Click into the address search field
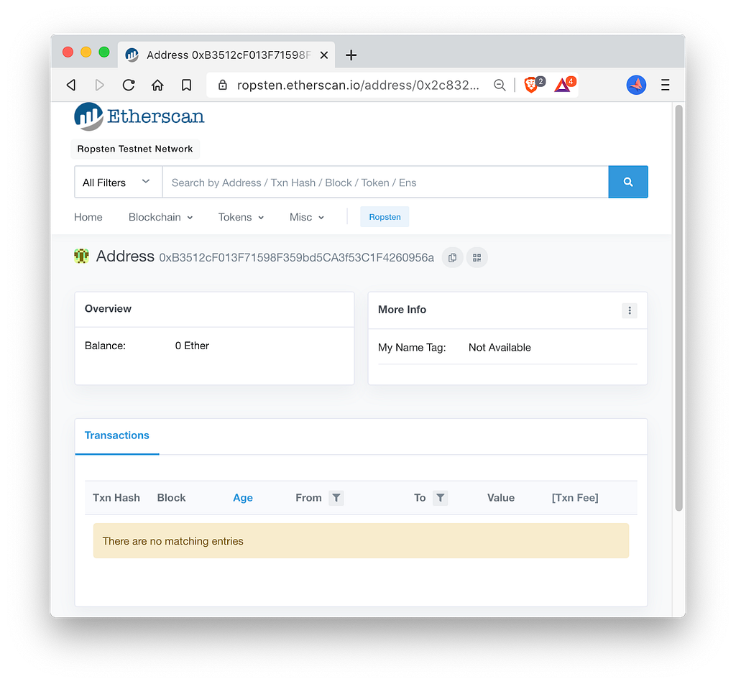736x684 pixels. click(385, 182)
